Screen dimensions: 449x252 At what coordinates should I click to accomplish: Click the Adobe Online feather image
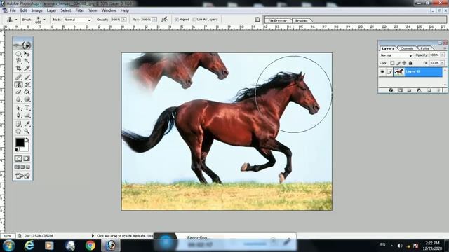[22, 45]
